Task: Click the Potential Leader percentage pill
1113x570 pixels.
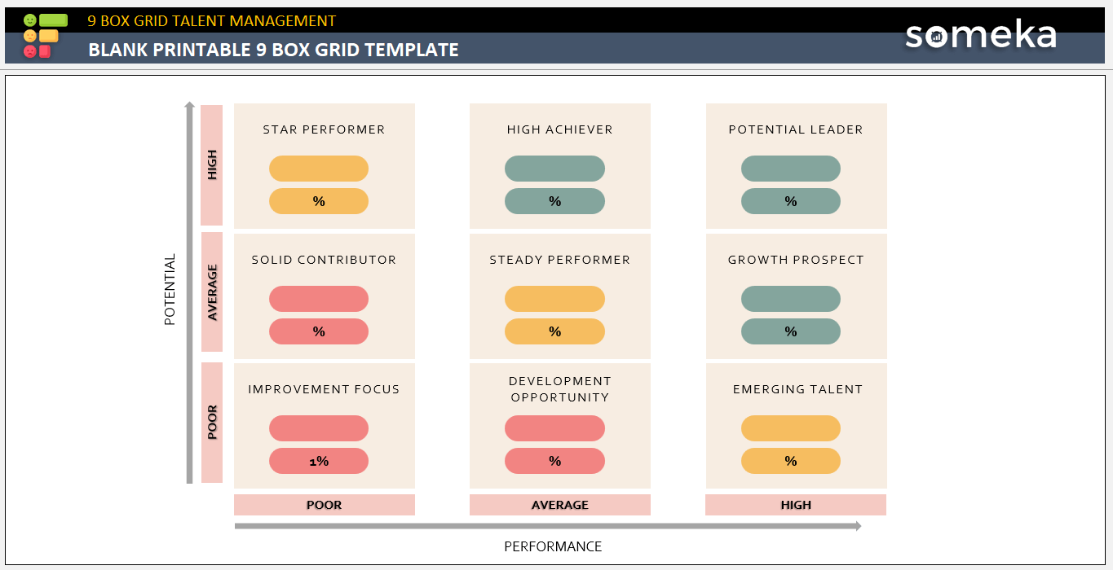Action: 790,201
